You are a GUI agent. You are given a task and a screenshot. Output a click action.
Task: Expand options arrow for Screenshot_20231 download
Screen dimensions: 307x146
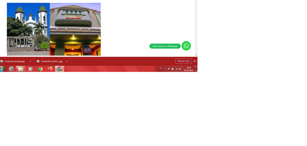[x=67, y=61]
